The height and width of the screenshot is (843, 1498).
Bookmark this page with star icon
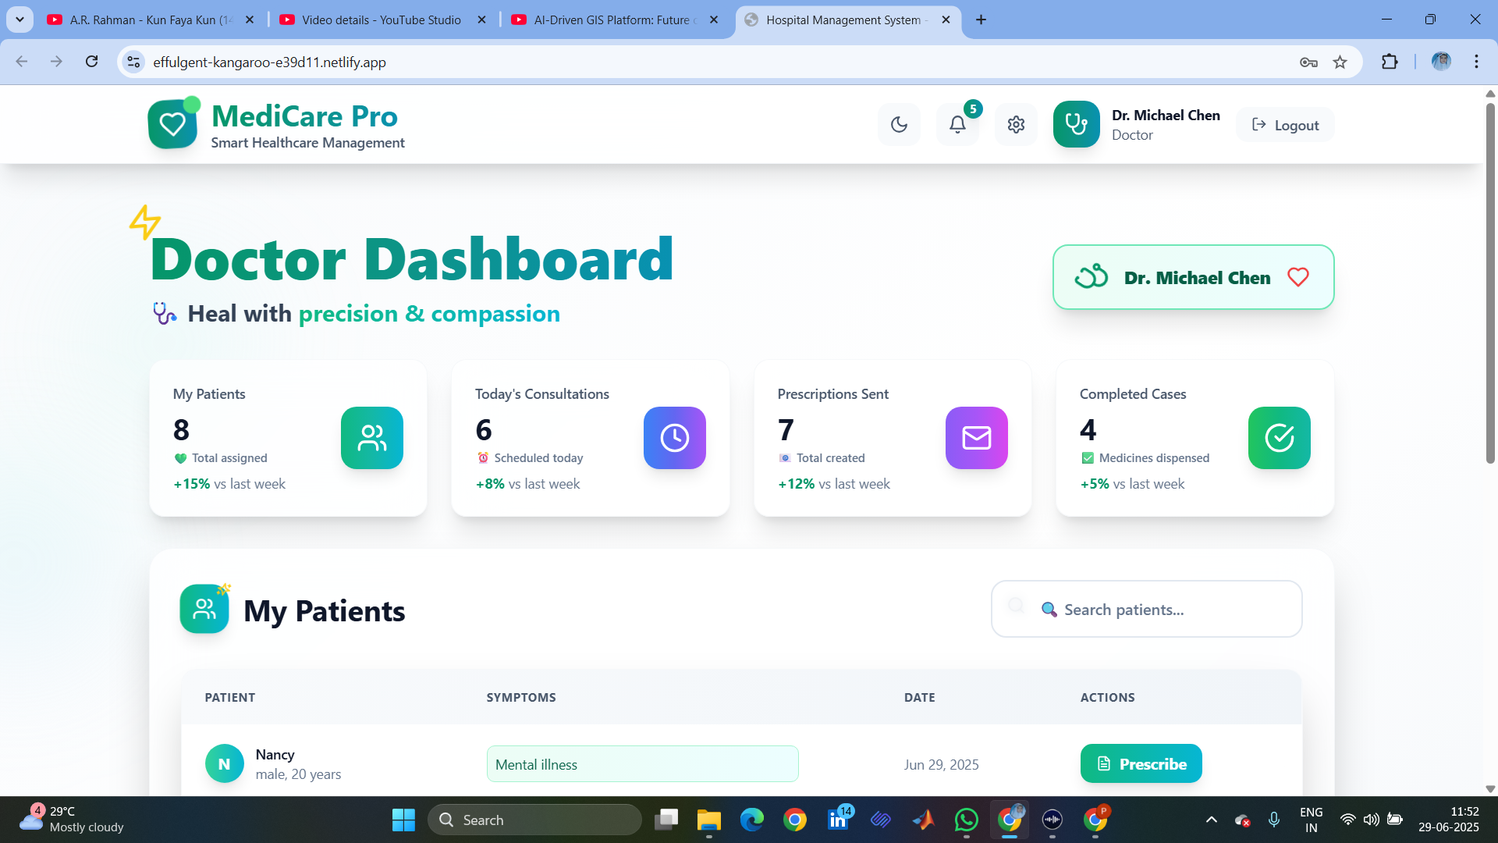[x=1340, y=62]
